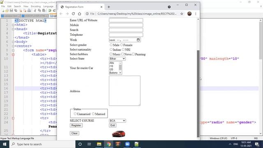The image size is (263, 148).
Task: Open the Chrome profile avatar
Action: pos(189,14)
